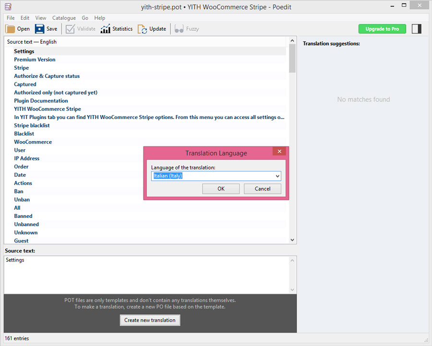Click the Validate checkmark icon

coord(70,29)
